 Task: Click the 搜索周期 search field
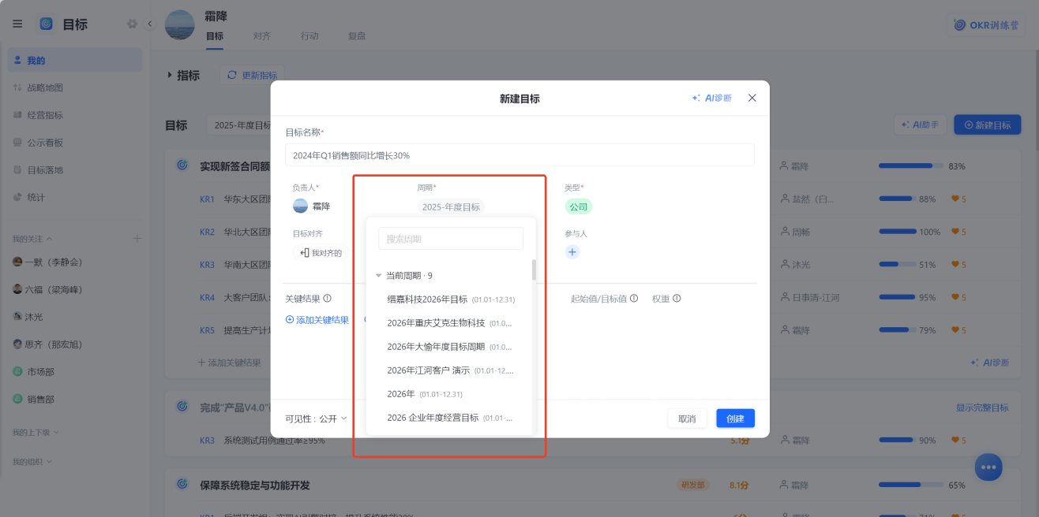[x=451, y=239]
